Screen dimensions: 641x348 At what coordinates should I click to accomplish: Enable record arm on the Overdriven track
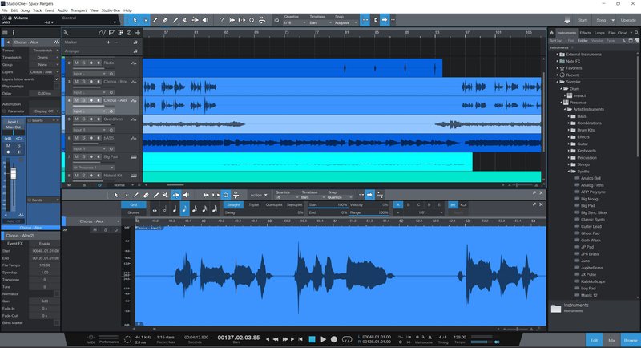pyautogui.click(x=91, y=119)
